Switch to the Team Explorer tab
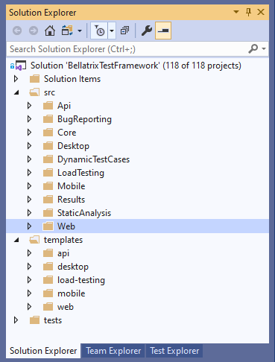 (x=113, y=351)
